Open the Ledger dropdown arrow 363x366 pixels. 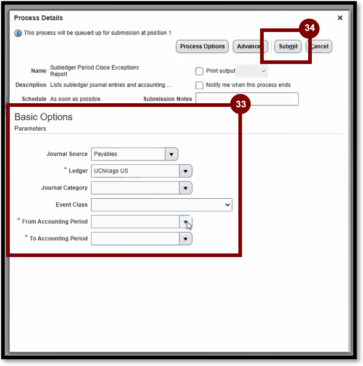pos(186,171)
